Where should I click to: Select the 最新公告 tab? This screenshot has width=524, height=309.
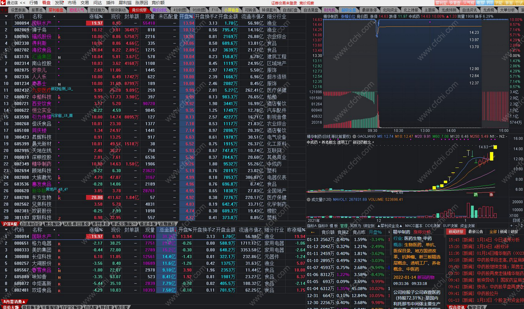tap(475, 232)
